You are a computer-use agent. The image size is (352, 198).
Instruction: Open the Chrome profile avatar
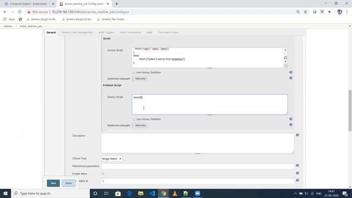coord(339,12)
